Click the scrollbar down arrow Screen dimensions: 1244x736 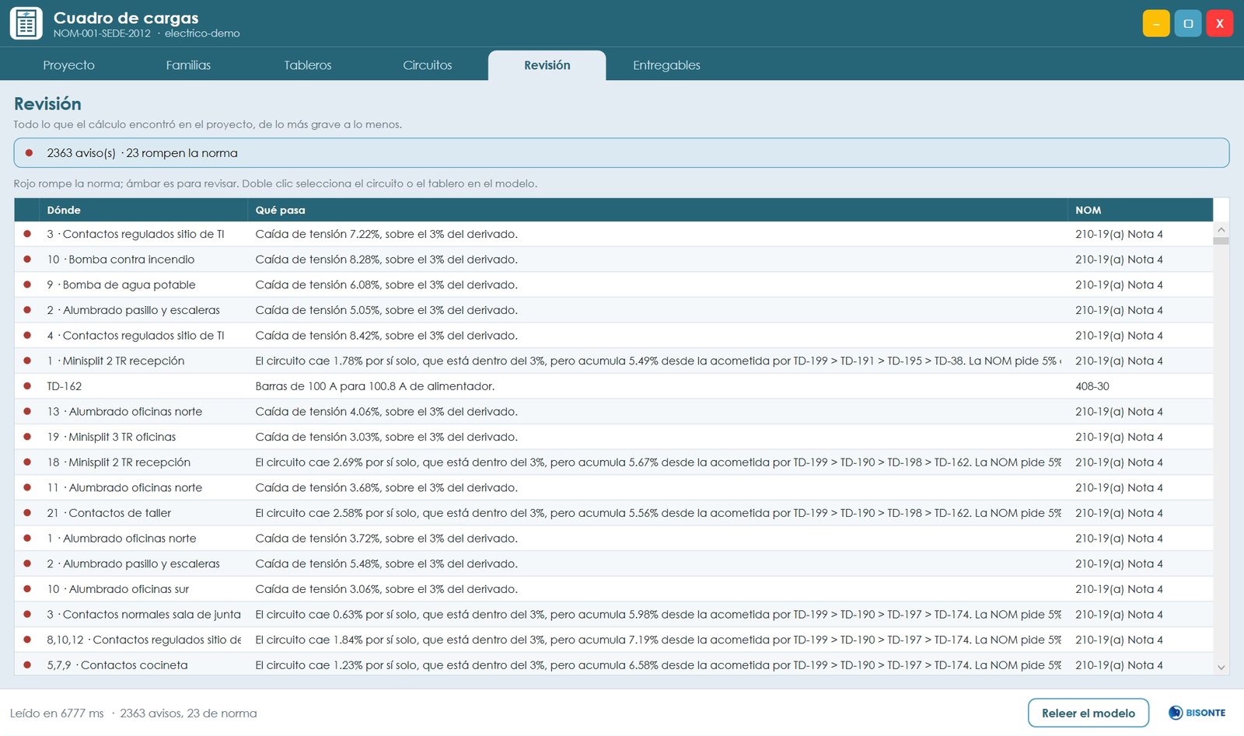tap(1221, 668)
